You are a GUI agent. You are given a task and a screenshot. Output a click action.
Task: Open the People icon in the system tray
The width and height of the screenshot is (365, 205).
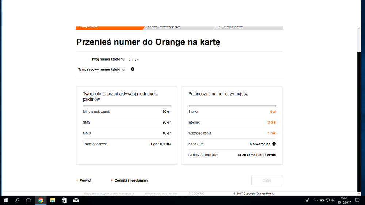(x=308, y=200)
